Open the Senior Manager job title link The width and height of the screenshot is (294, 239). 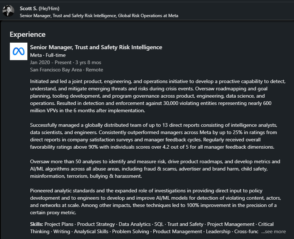pyautogui.click(x=96, y=47)
